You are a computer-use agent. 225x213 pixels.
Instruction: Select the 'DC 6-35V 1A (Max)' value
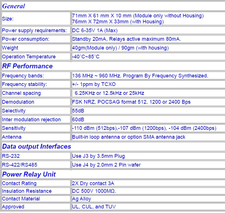pyautogui.click(x=95, y=30)
